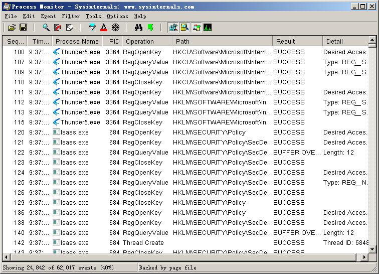
Task: Click lsass.exe icon in row 125
Action: (56, 182)
